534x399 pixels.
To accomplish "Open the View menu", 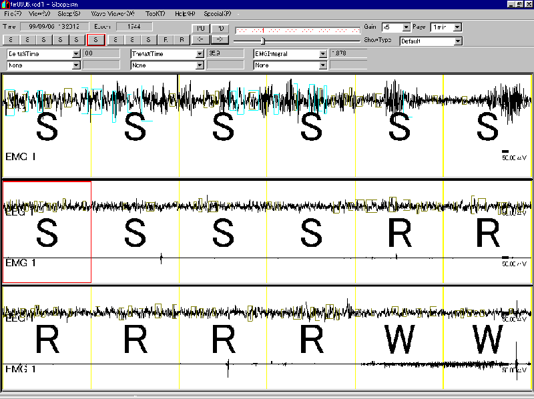I will click(39, 13).
